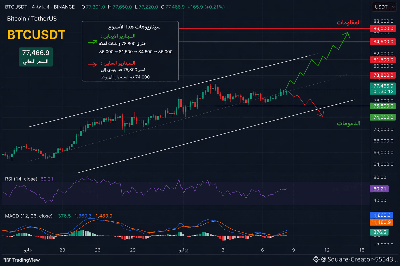The height and width of the screenshot is (266, 400).
Task: Click the green 376.5 value in MACD legend
Action: click(64, 216)
